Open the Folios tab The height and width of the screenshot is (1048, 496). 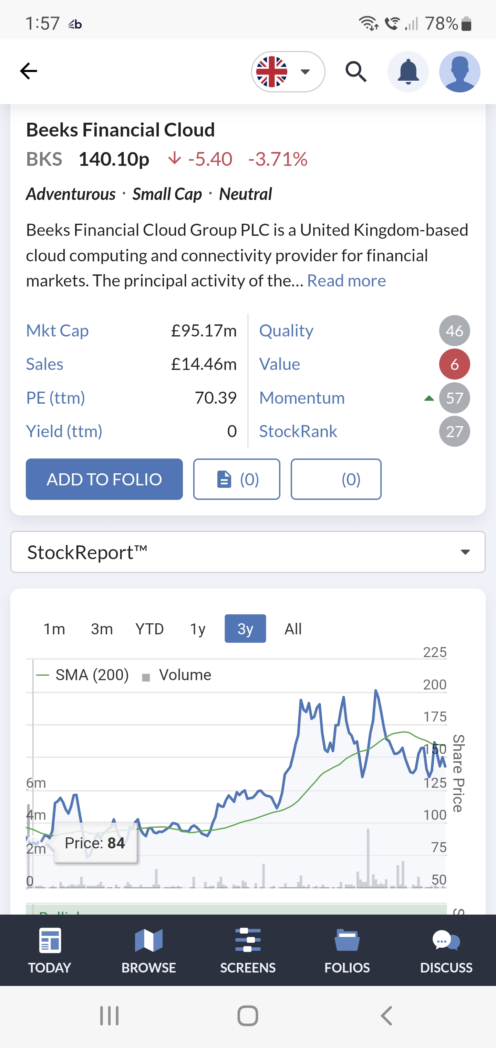[347, 950]
